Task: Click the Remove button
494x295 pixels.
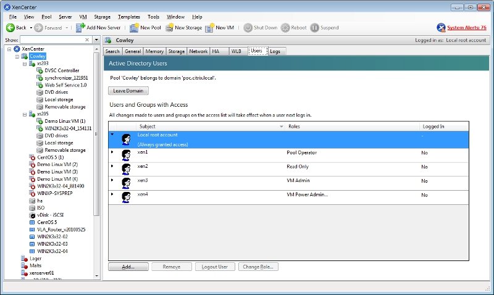Action: 172,267
